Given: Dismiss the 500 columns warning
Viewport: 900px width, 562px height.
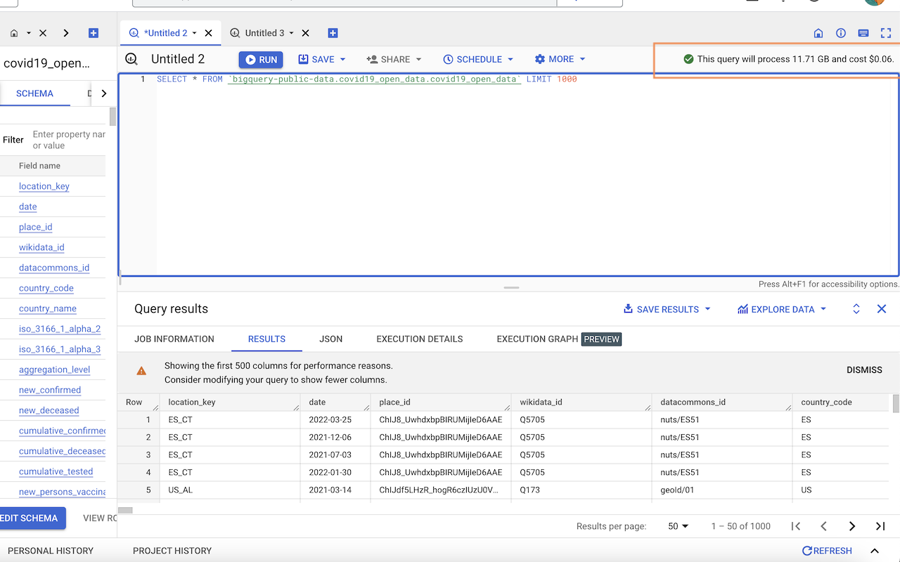Looking at the screenshot, I should click(x=864, y=370).
